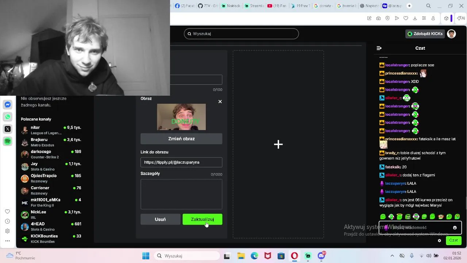Open the Windows Start menu
The width and height of the screenshot is (467, 263).
point(146,256)
